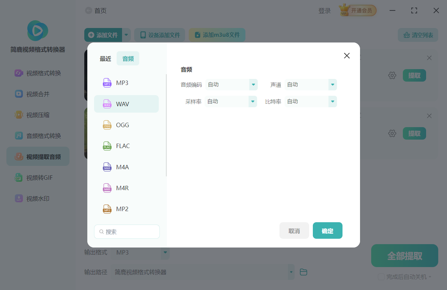
Task: Open the 输出格式 MP3 dropdown
Action: [x=165, y=253]
